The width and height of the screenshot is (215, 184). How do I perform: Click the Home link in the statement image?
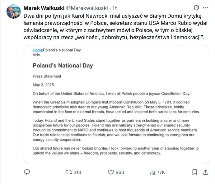point(38,50)
